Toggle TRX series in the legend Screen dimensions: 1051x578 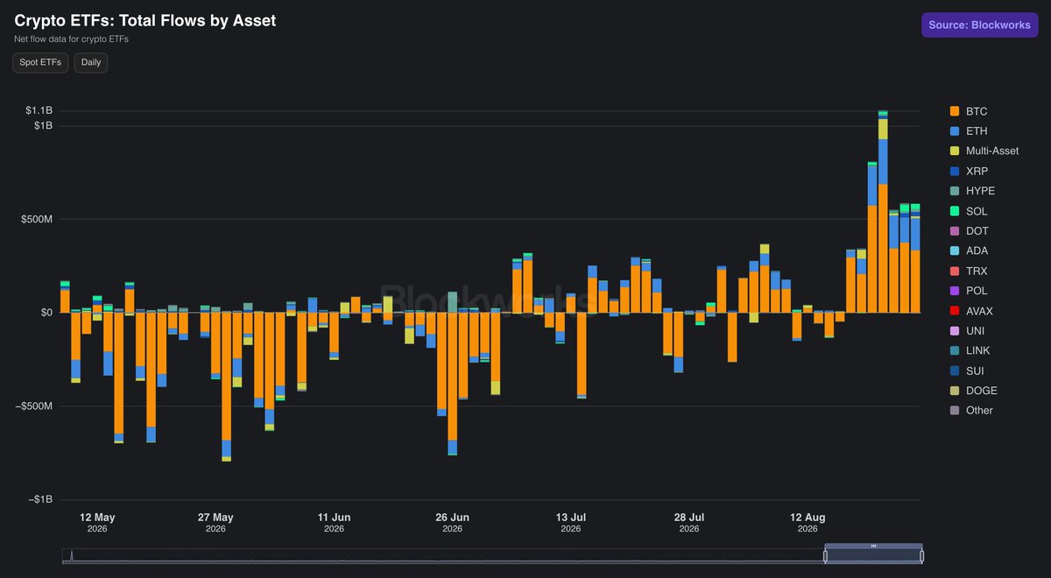(969, 271)
